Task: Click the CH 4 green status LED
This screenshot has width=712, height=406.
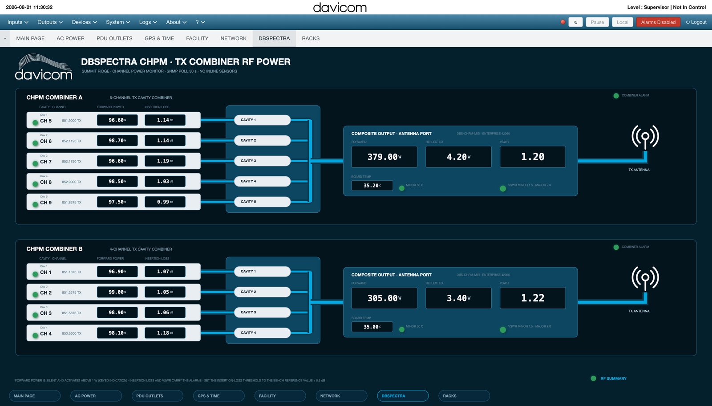Action: pyautogui.click(x=35, y=336)
